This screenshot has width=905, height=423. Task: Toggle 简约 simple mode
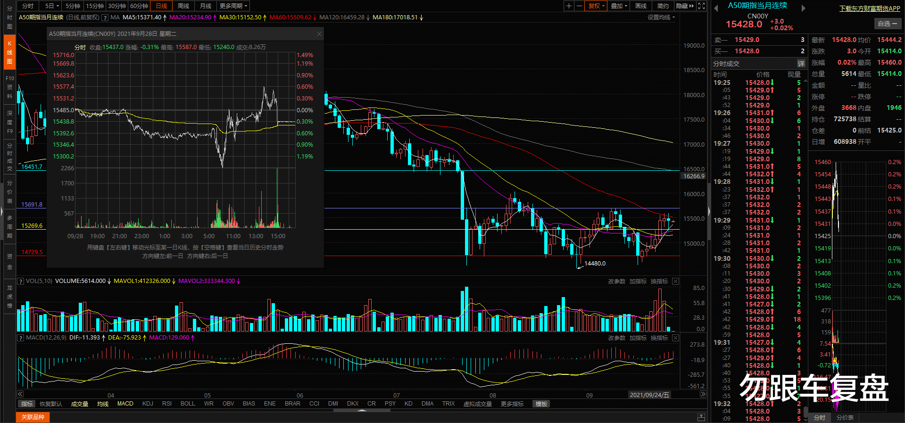tap(663, 6)
